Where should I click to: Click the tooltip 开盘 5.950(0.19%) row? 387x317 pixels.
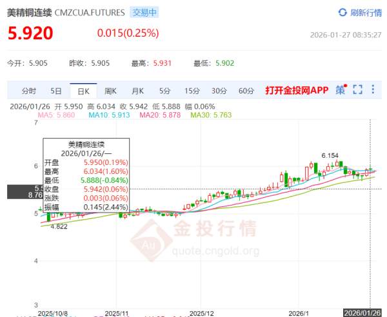(86, 162)
